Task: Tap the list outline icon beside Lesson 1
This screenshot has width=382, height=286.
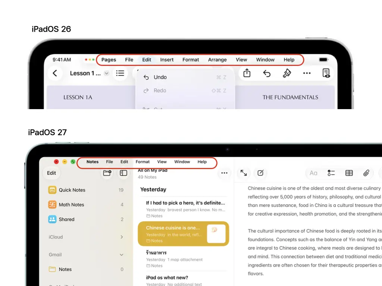Action: click(120, 73)
